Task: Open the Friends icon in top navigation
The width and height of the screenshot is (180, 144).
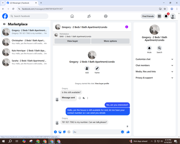Action: (89, 16)
